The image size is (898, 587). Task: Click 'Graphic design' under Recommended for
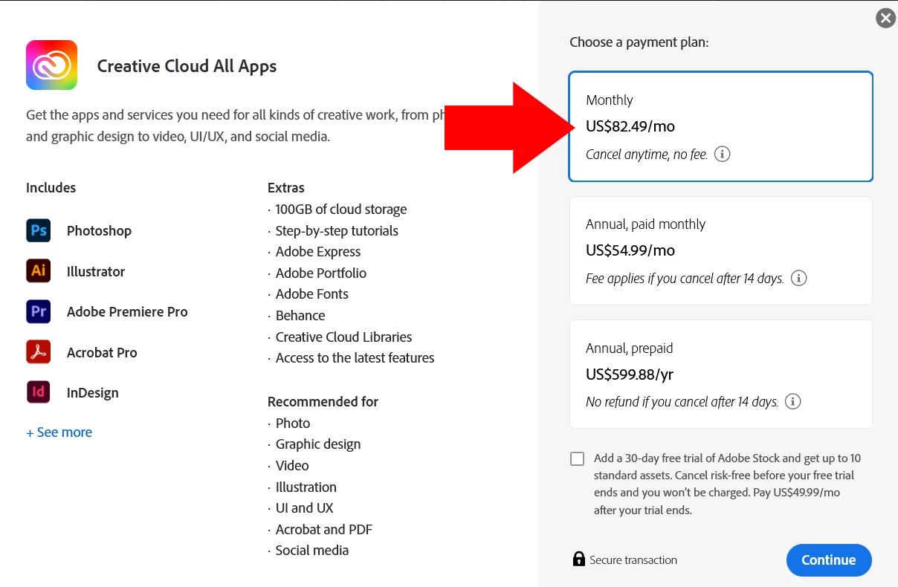pyautogui.click(x=318, y=444)
